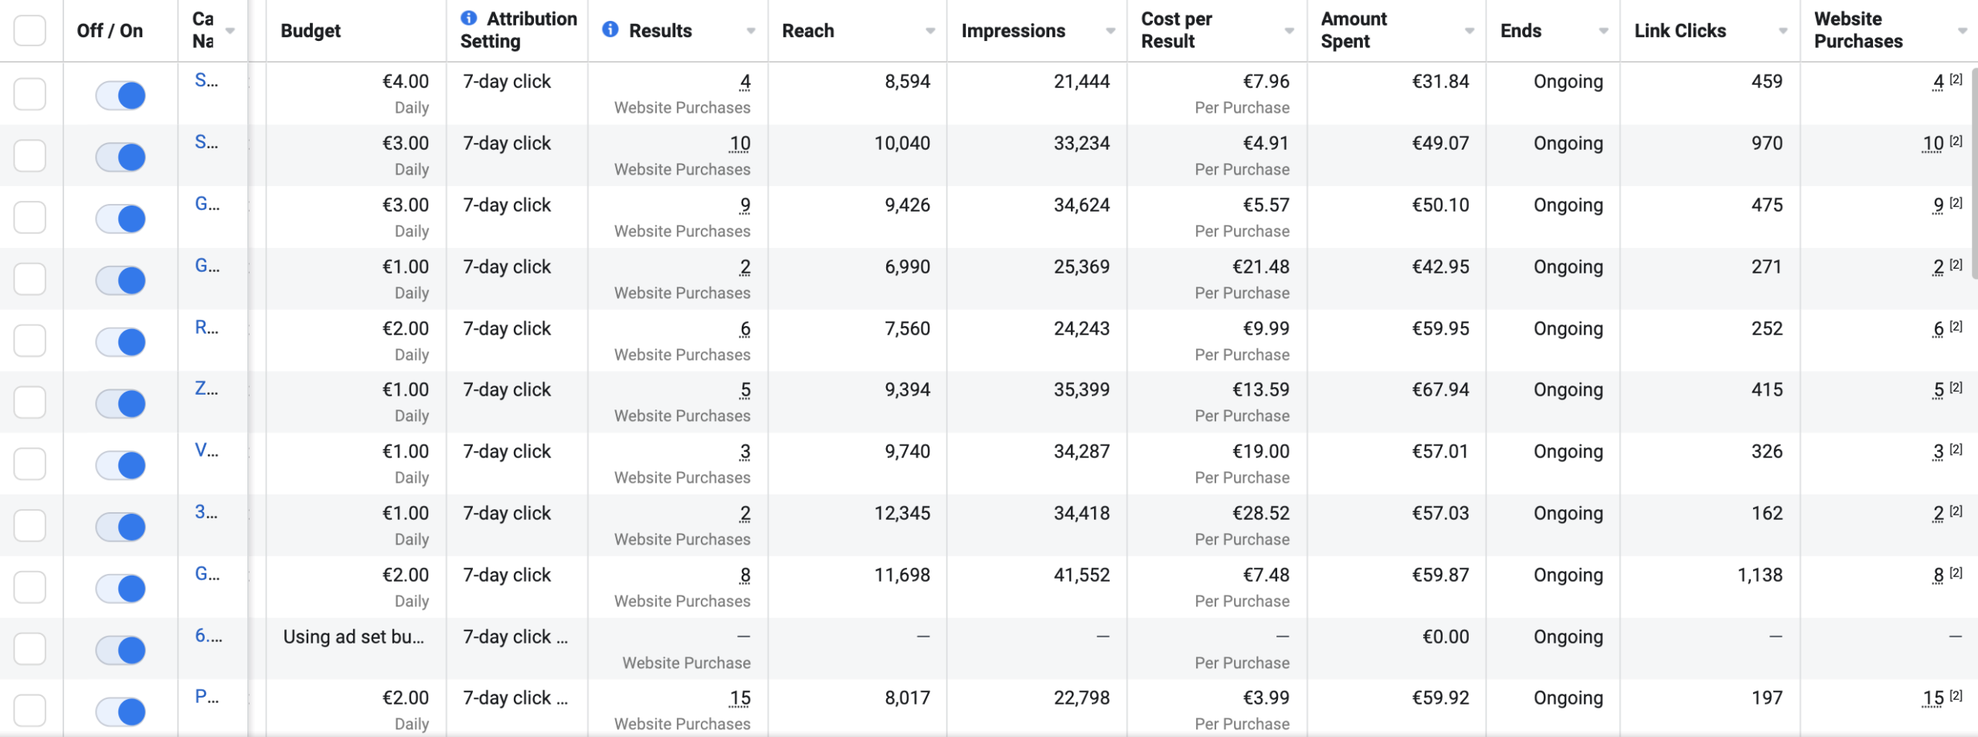Viewport: 1978px width, 737px height.
Task: Click the Website Purchases column arrow
Action: click(1963, 31)
